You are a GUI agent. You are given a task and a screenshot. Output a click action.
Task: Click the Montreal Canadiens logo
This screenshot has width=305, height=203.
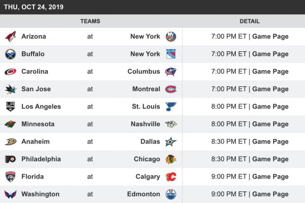point(171,89)
